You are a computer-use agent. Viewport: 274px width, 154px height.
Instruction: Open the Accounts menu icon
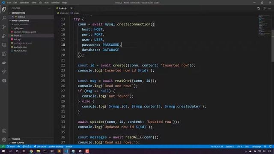pyautogui.click(x=4, y=131)
